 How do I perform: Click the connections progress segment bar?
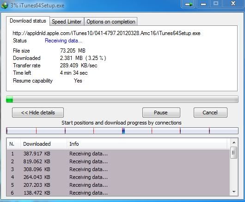pyautogui.click(x=122, y=131)
